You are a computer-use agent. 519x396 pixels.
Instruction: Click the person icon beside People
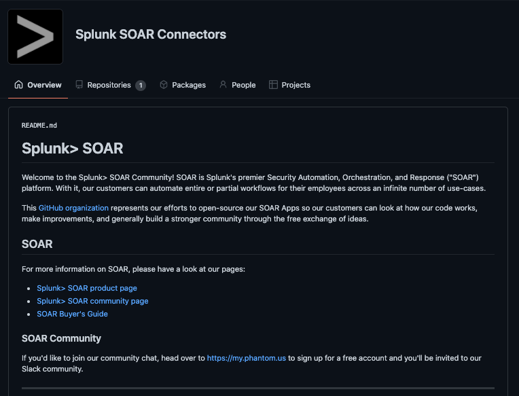tap(223, 85)
